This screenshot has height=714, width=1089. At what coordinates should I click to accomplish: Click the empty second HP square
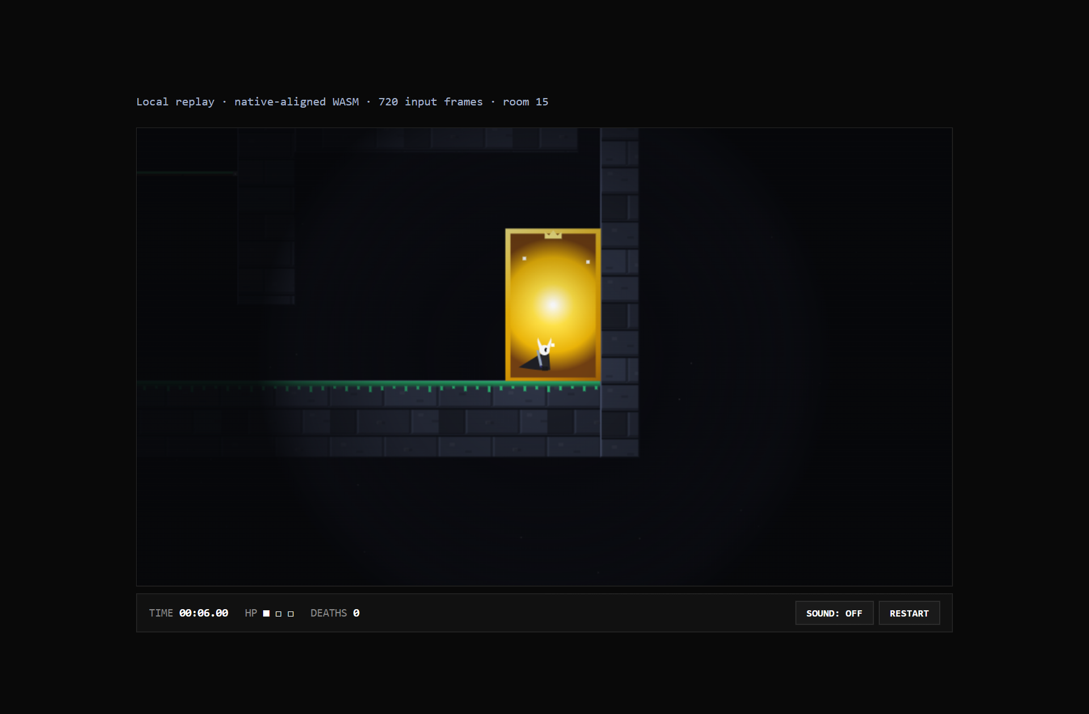pos(278,614)
